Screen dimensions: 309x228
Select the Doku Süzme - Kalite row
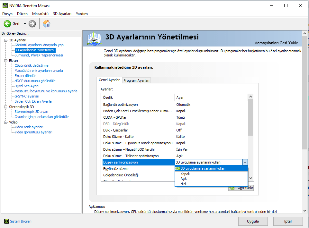coord(175,137)
